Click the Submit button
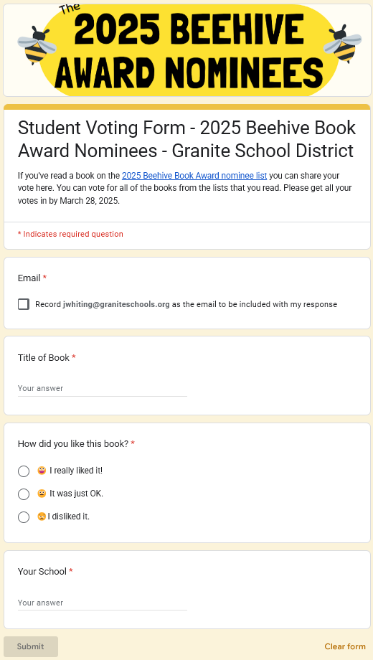373x660 pixels. tap(31, 646)
